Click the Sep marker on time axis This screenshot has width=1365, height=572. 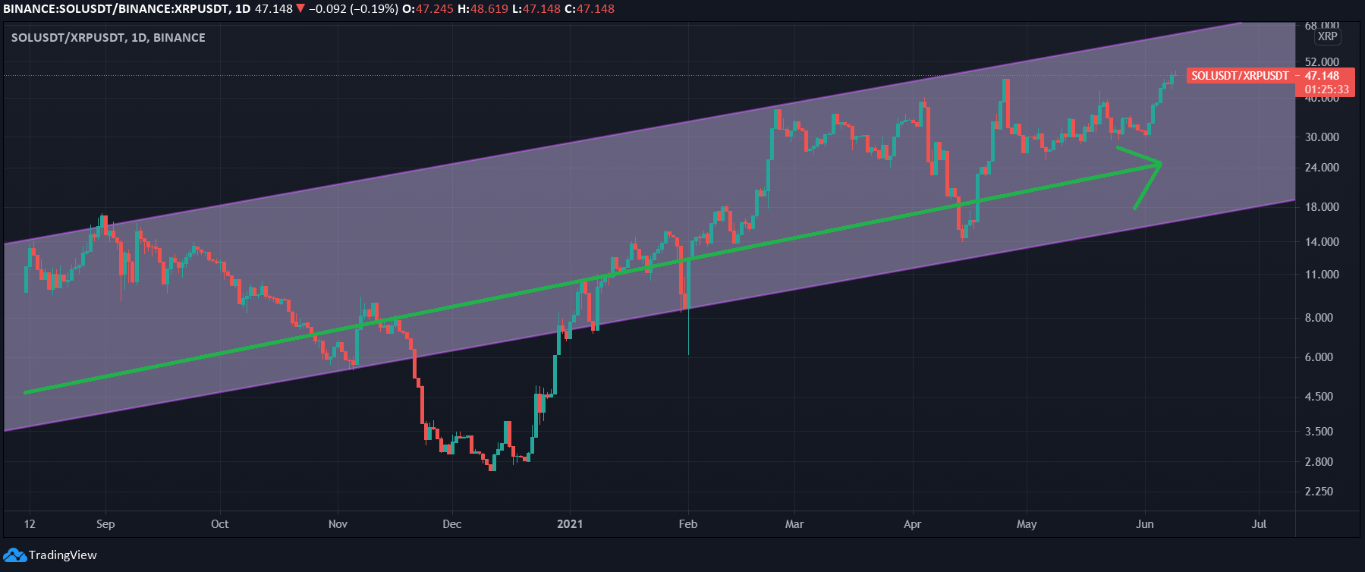tap(105, 524)
